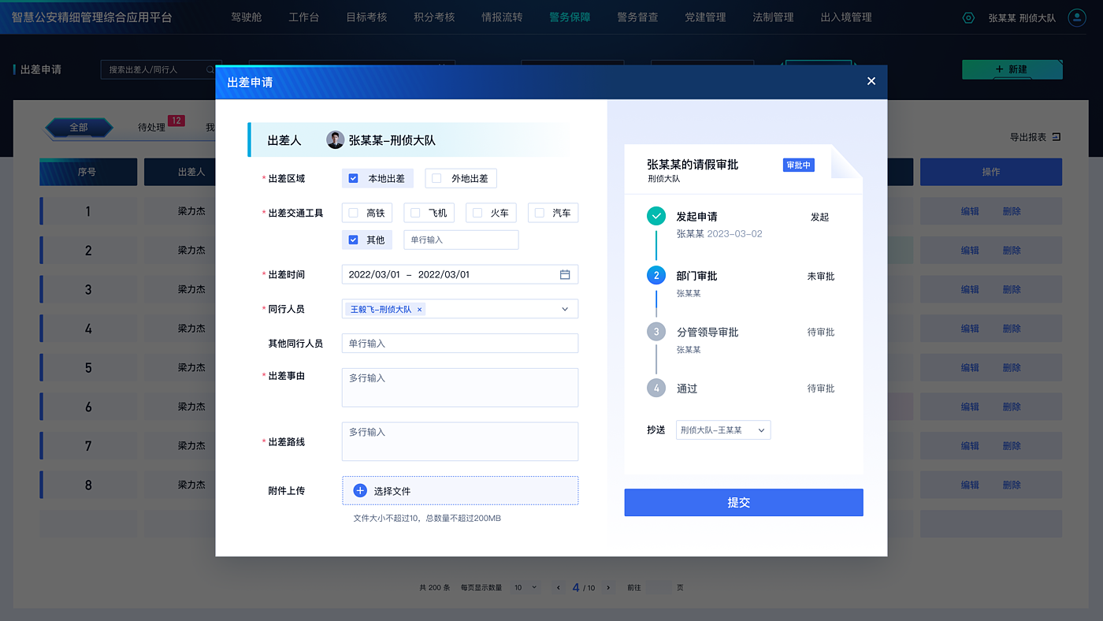Click into the 出差路线 multiline textbox
Viewport: 1103px width, 621px height.
(x=460, y=441)
